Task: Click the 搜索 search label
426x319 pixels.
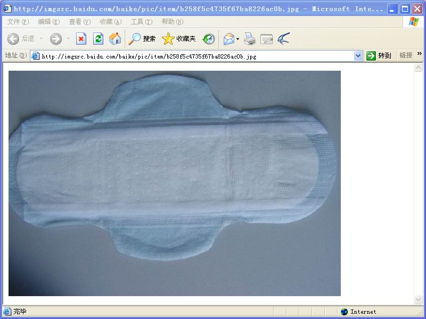Action: 149,39
